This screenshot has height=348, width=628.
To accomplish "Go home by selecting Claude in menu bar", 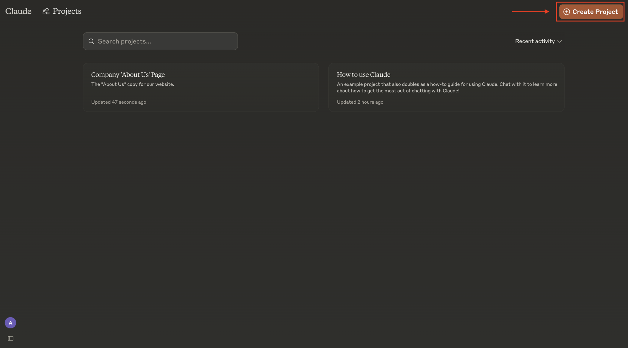I will point(18,11).
